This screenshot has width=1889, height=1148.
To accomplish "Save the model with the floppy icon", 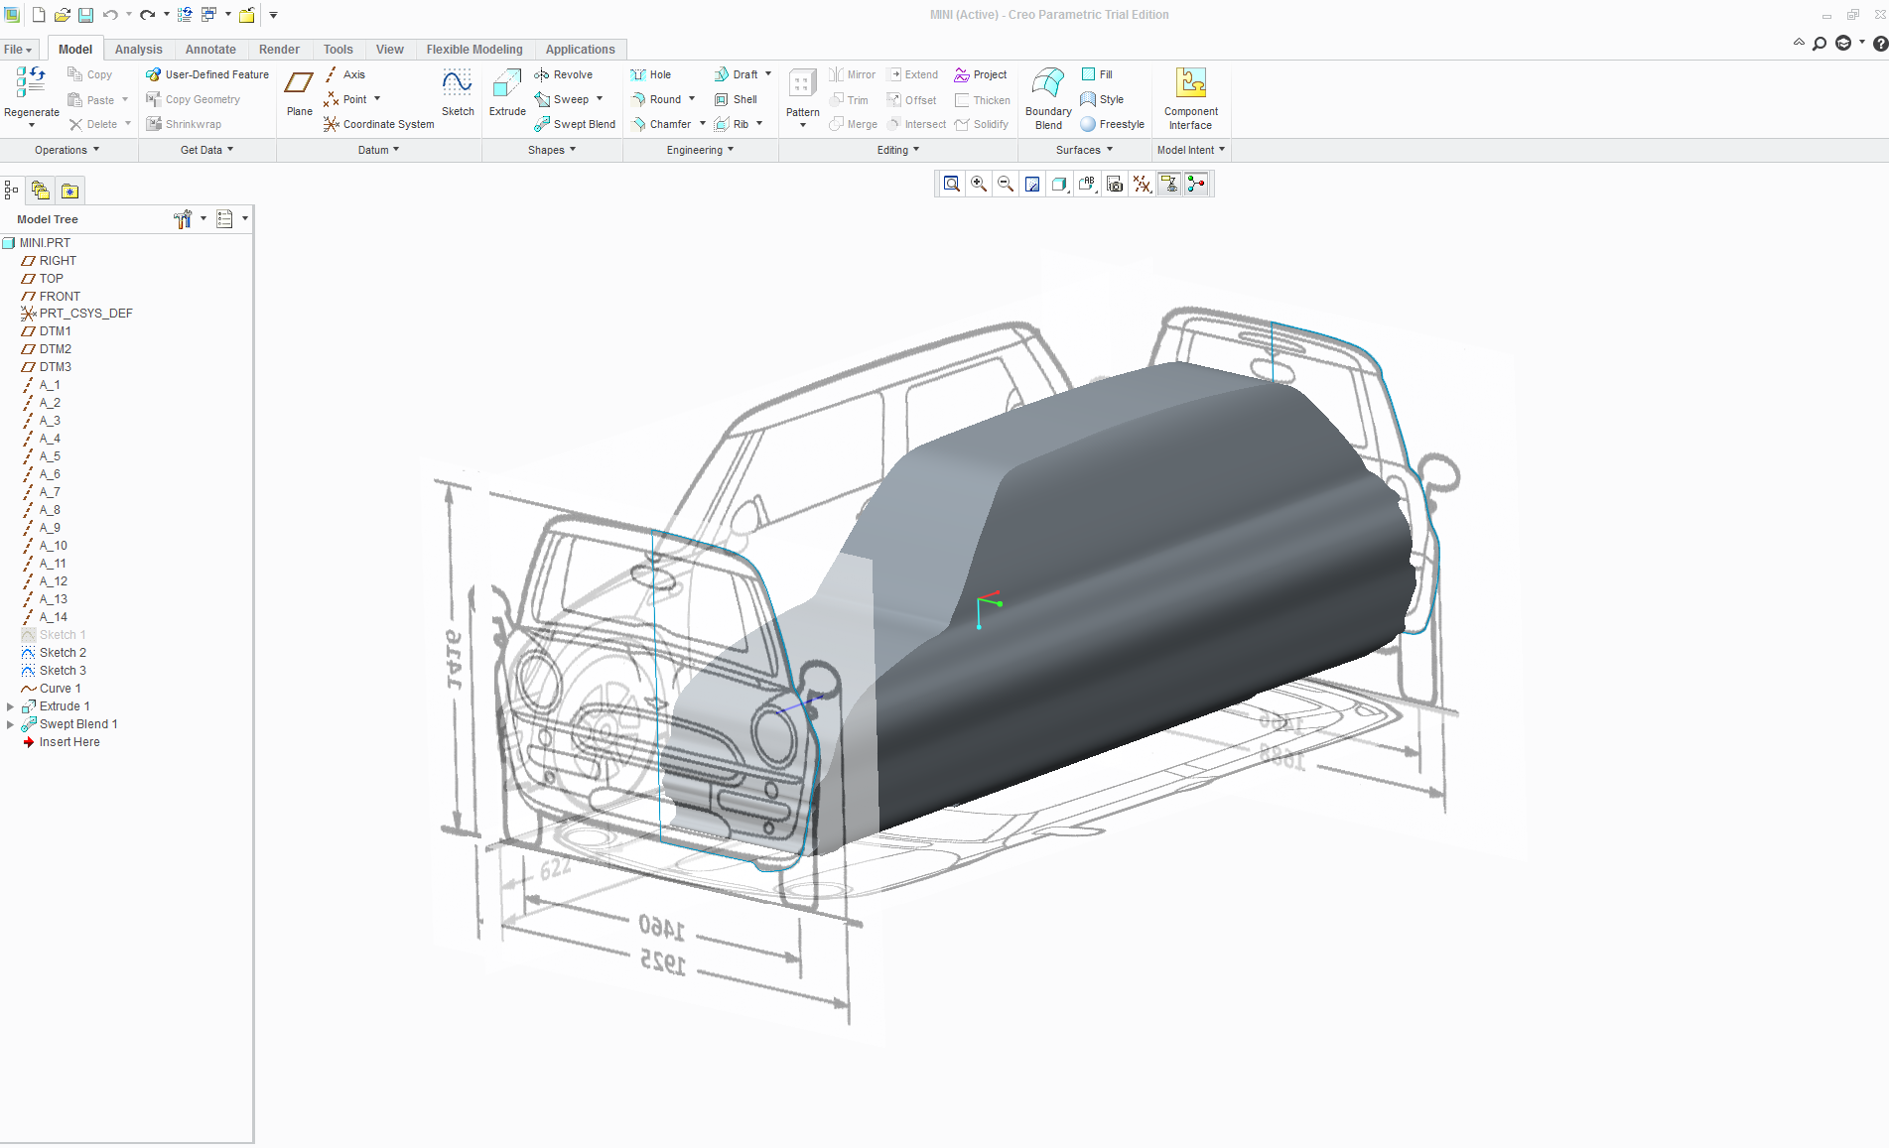I will [86, 15].
